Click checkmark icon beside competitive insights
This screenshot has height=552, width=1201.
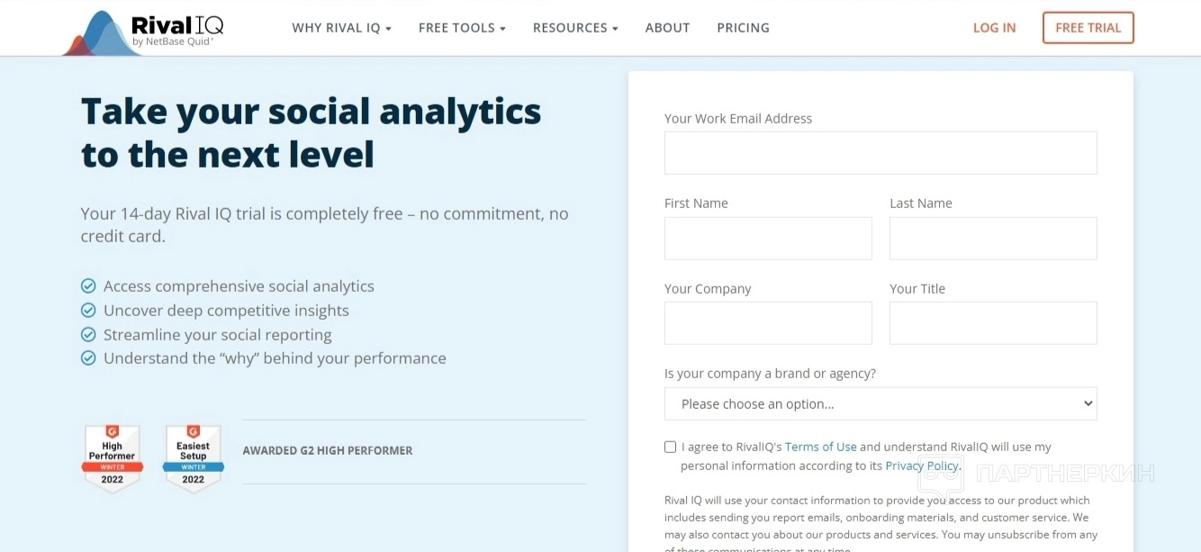(88, 311)
